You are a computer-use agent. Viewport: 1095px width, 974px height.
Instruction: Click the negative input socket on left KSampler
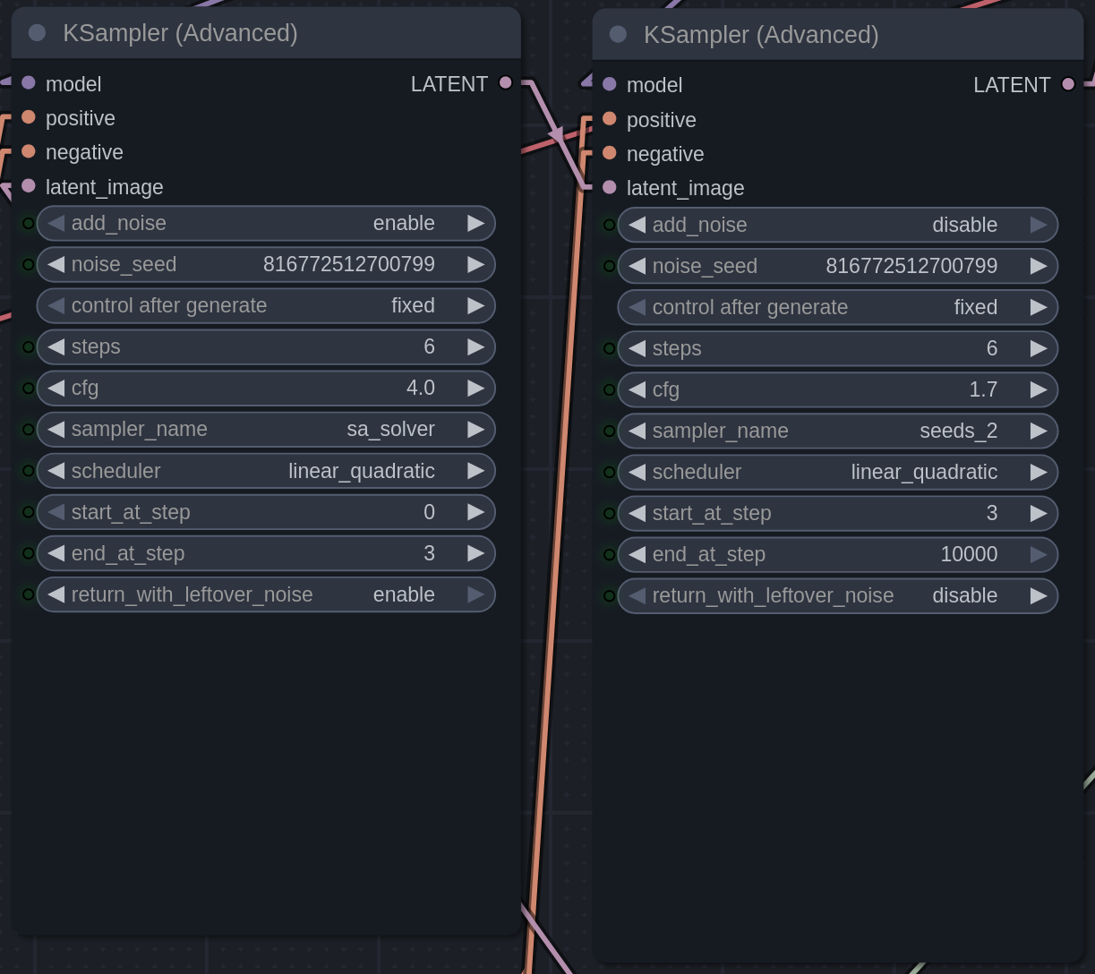[29, 151]
